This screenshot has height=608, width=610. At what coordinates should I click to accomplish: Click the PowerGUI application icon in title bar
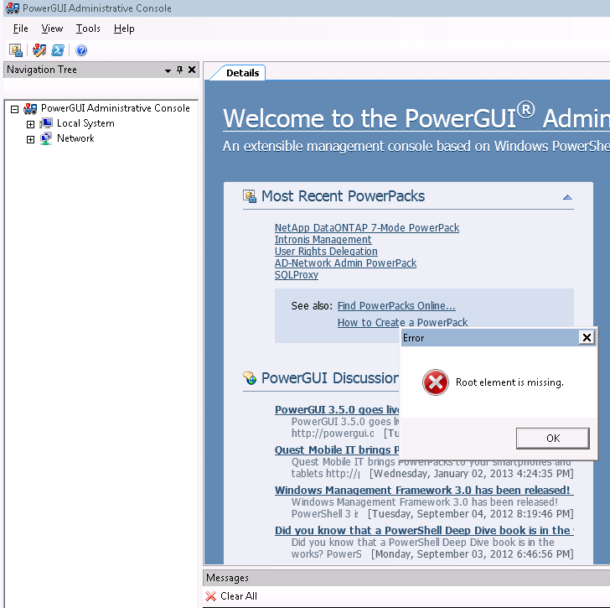pos(13,8)
